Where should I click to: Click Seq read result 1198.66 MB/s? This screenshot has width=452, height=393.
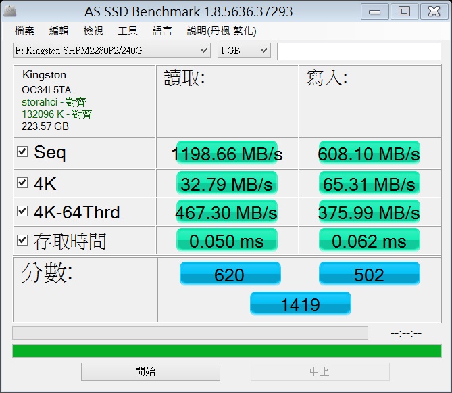pyautogui.click(x=227, y=154)
